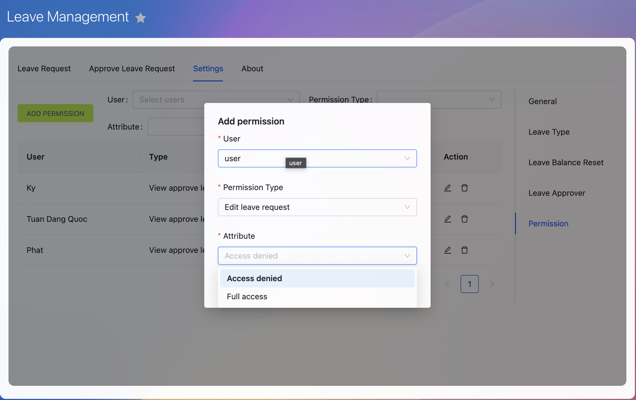
Task: Click the delete trash icon for Ky
Action: [464, 188]
